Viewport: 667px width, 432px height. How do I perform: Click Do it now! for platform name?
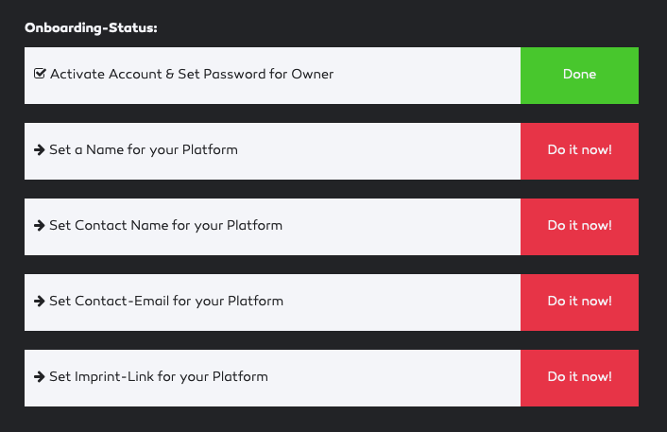579,151
